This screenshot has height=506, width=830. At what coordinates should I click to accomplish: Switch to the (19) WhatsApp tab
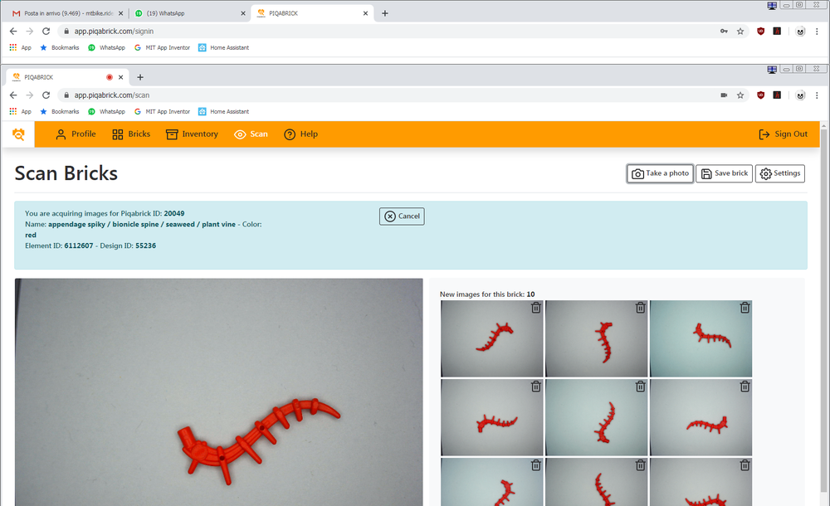click(x=189, y=13)
